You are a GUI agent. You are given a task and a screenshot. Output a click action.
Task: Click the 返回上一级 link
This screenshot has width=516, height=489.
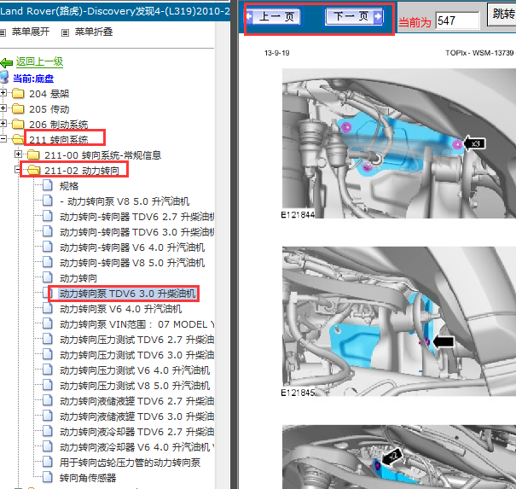click(39, 62)
